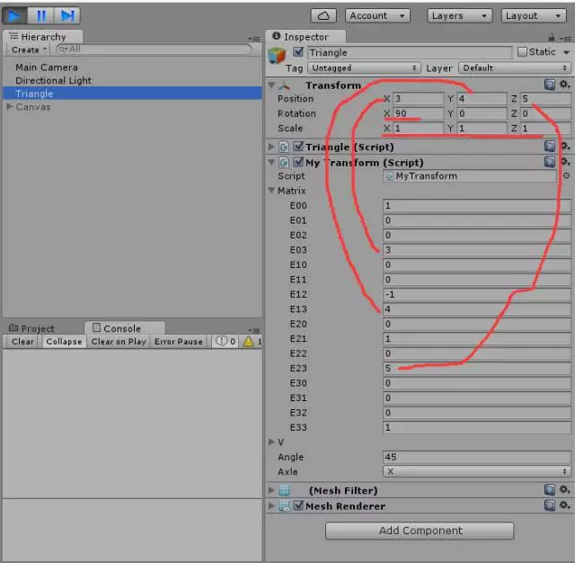The image size is (575, 563).
Task: Select Directional Light in the Hierarchy
Action: (53, 80)
